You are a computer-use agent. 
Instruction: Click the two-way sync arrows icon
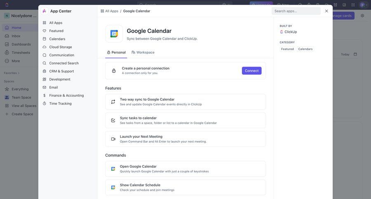coord(113,102)
